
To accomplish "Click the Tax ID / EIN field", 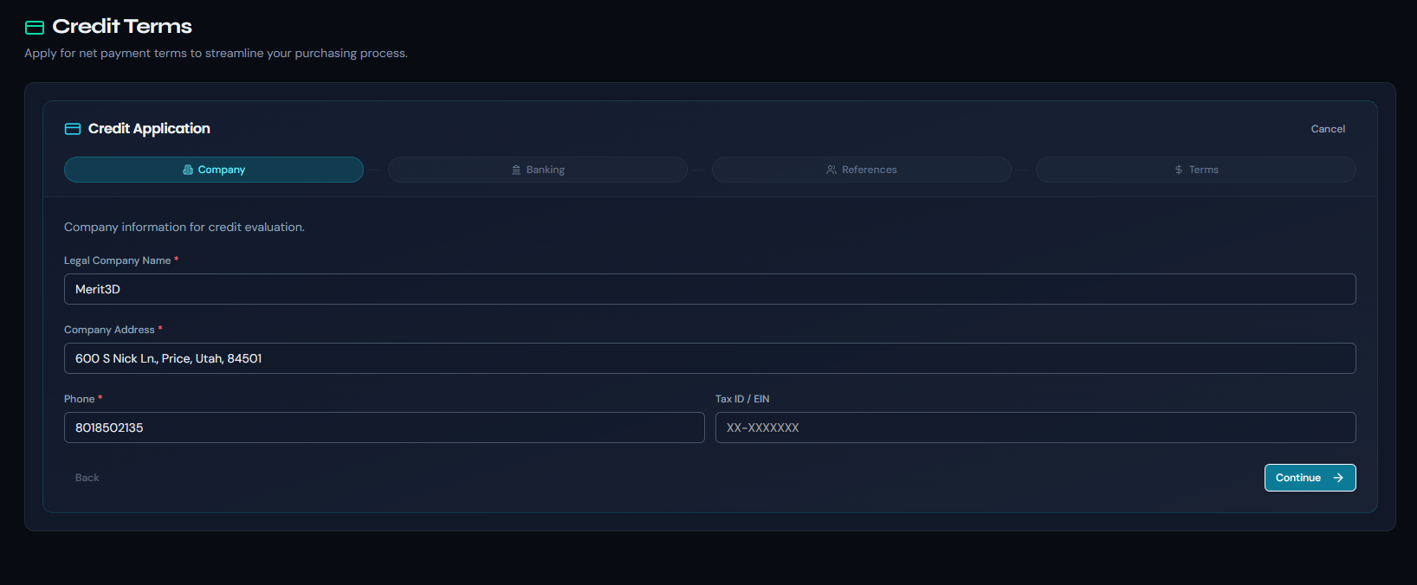I will click(1035, 427).
